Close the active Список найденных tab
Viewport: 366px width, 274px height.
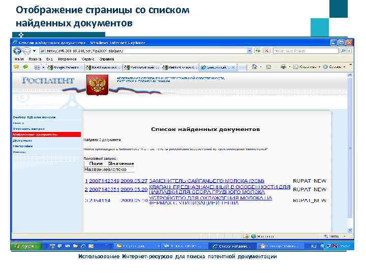point(233,67)
